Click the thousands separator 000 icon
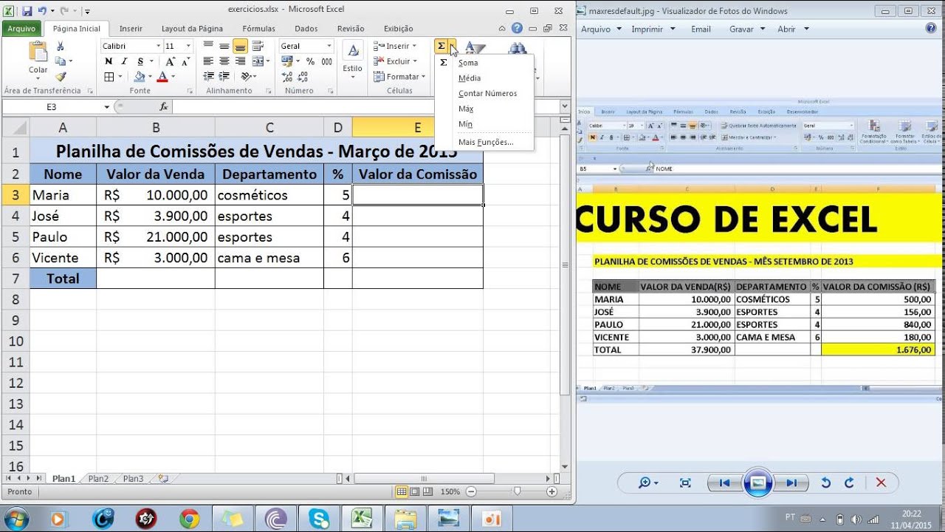The height and width of the screenshot is (532, 945). (326, 61)
